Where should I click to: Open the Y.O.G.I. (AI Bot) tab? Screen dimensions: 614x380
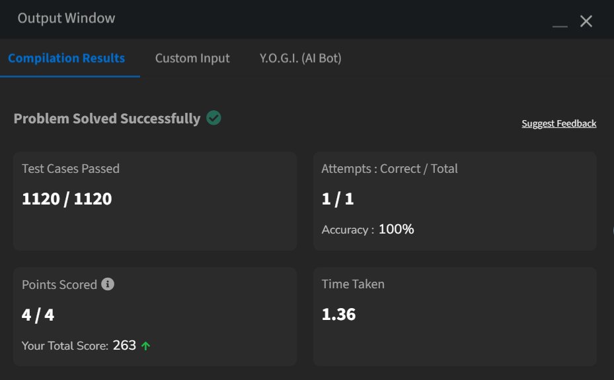tap(300, 58)
